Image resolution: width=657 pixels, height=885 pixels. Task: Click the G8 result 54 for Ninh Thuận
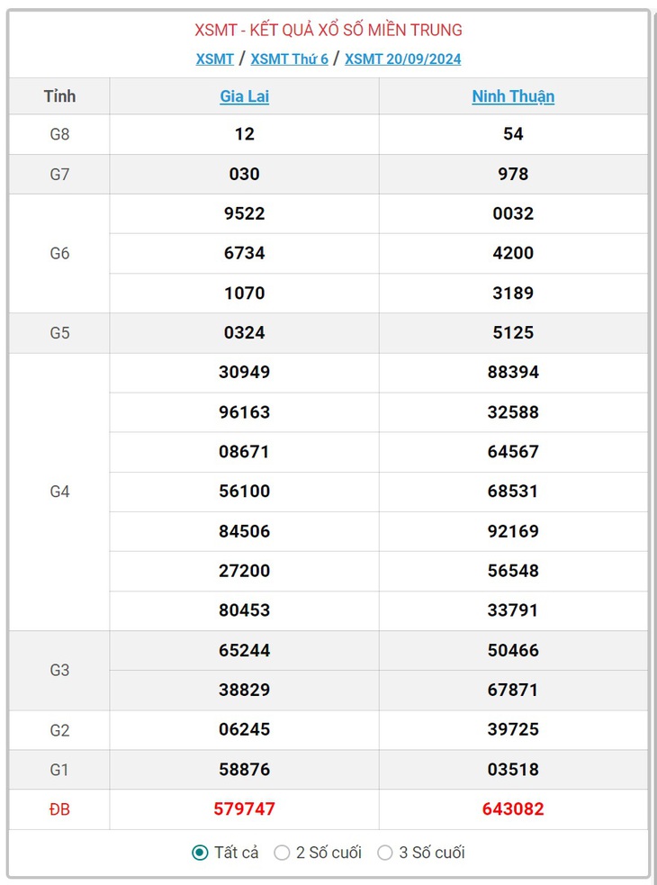513,134
